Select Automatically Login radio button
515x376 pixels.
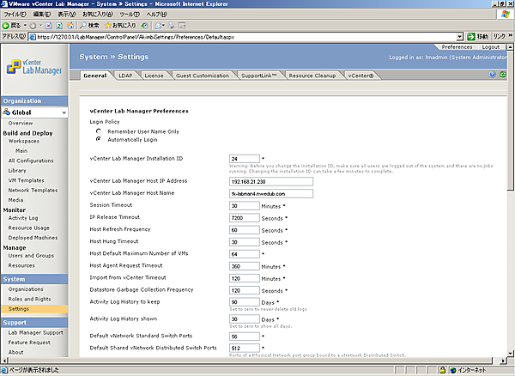(98, 139)
